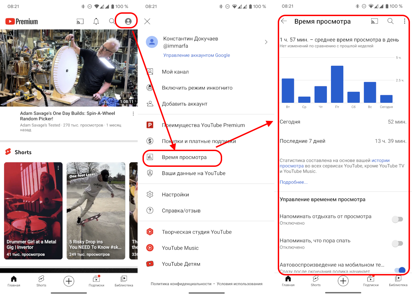The height and width of the screenshot is (297, 412).
Task: Tap the Сегодня bar in chart
Action: click(x=386, y=99)
